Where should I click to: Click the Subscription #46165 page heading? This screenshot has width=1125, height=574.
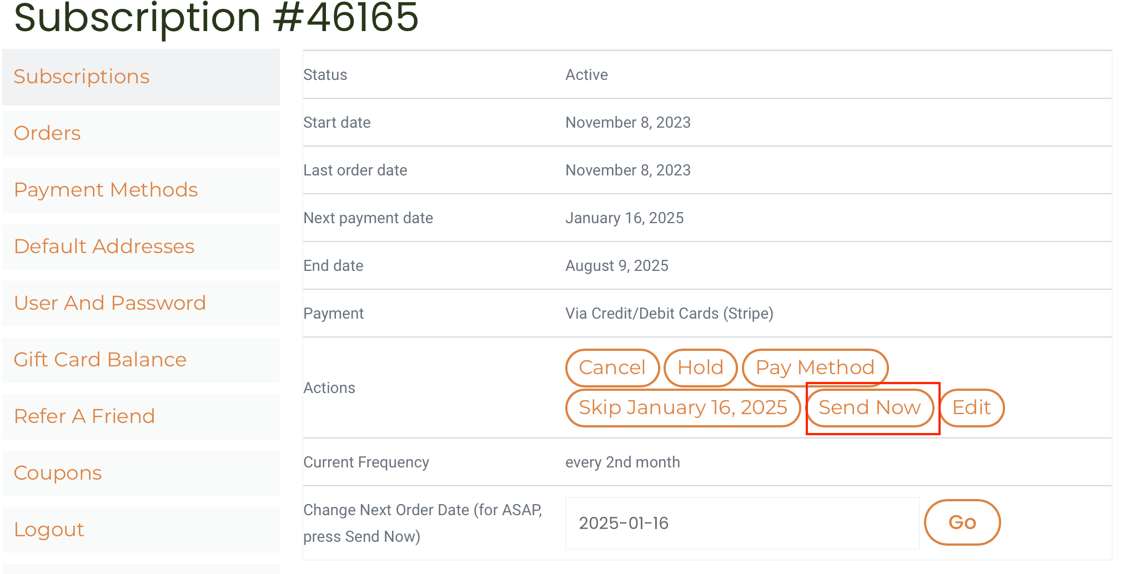tap(216, 18)
